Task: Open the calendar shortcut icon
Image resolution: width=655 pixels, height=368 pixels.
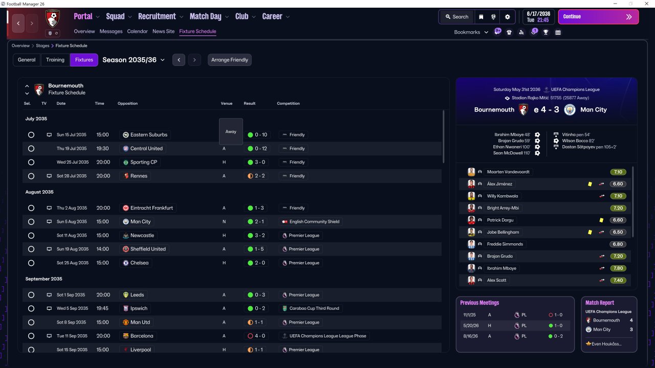Action: tap(558, 32)
